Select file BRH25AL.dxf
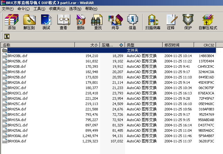The height and width of the screenshot is (154, 223). click(x=18, y=130)
